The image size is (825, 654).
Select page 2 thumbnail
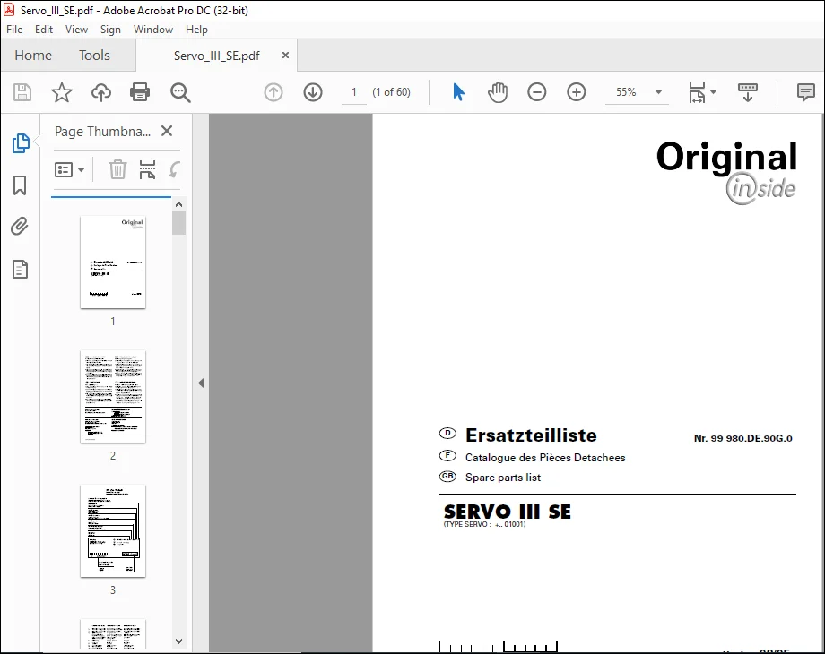(x=113, y=396)
